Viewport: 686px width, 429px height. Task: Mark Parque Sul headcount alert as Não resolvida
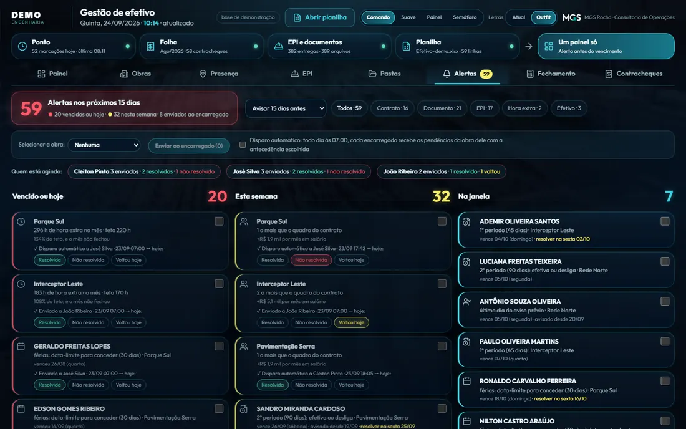(x=311, y=260)
